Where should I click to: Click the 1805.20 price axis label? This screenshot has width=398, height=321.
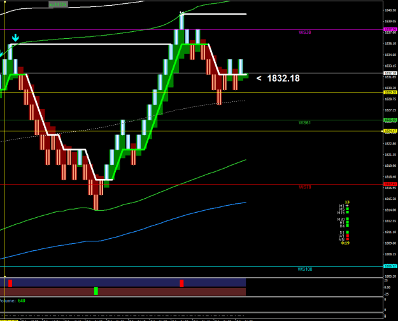(390, 276)
